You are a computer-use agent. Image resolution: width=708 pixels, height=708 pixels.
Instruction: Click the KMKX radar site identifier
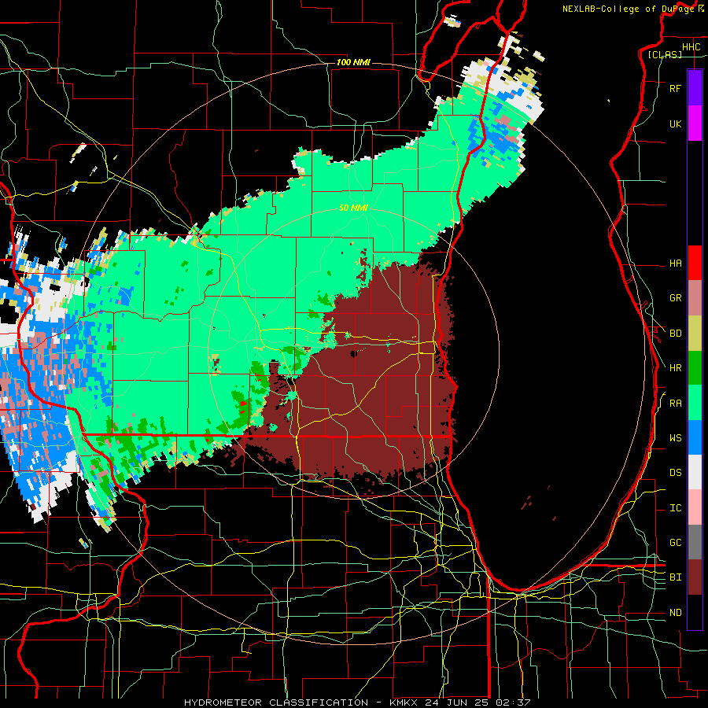click(x=404, y=702)
